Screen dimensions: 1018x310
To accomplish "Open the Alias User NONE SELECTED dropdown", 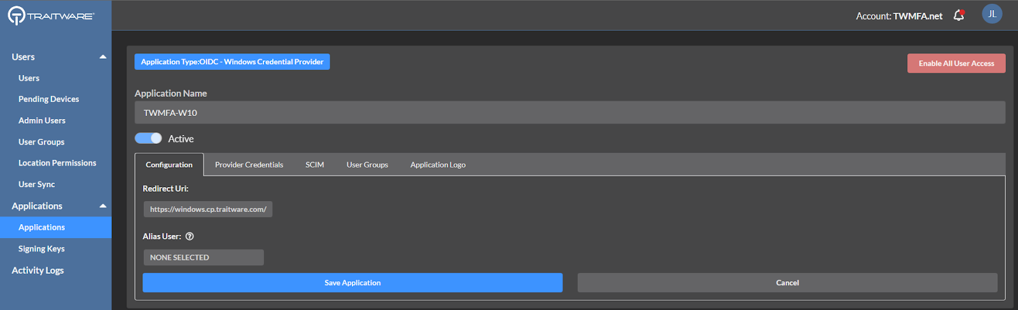I will pos(204,257).
